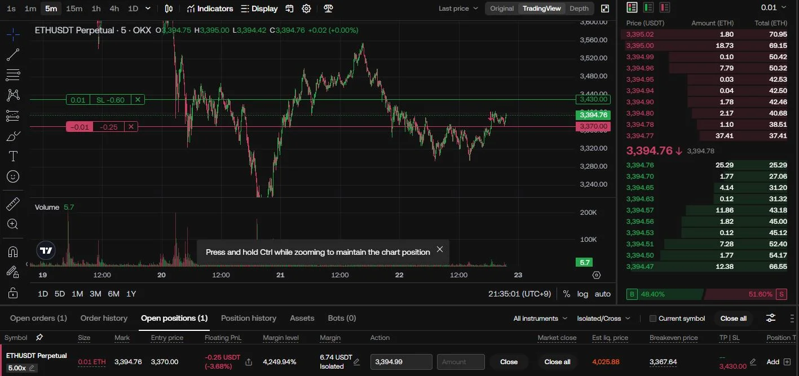Click the balance scale compare icon
Viewport: 799px width, 376px height.
pos(328,8)
